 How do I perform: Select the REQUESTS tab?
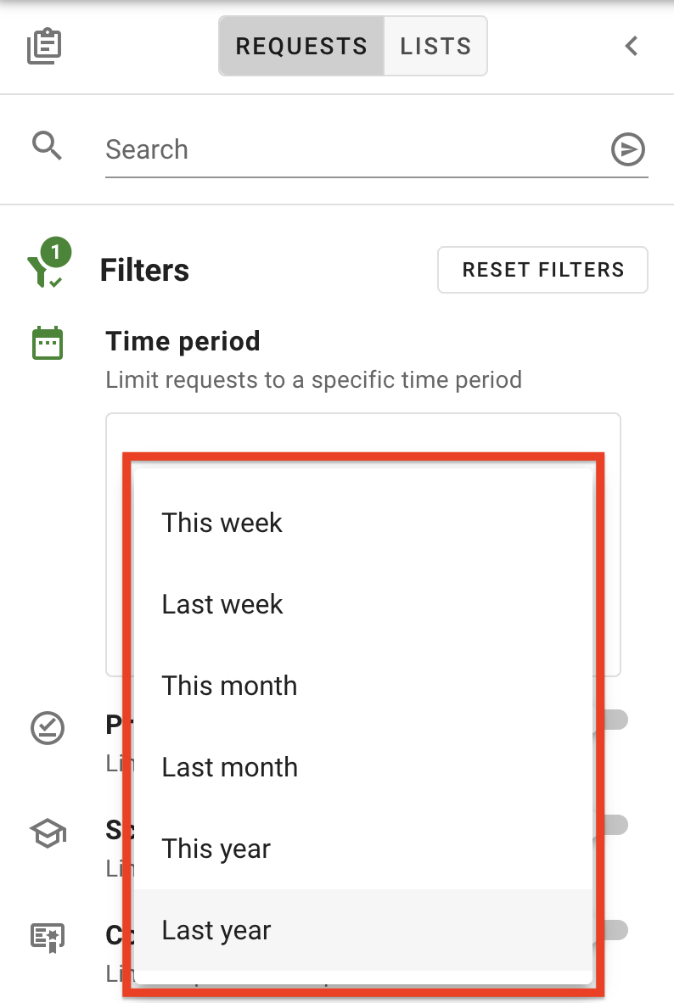(302, 46)
